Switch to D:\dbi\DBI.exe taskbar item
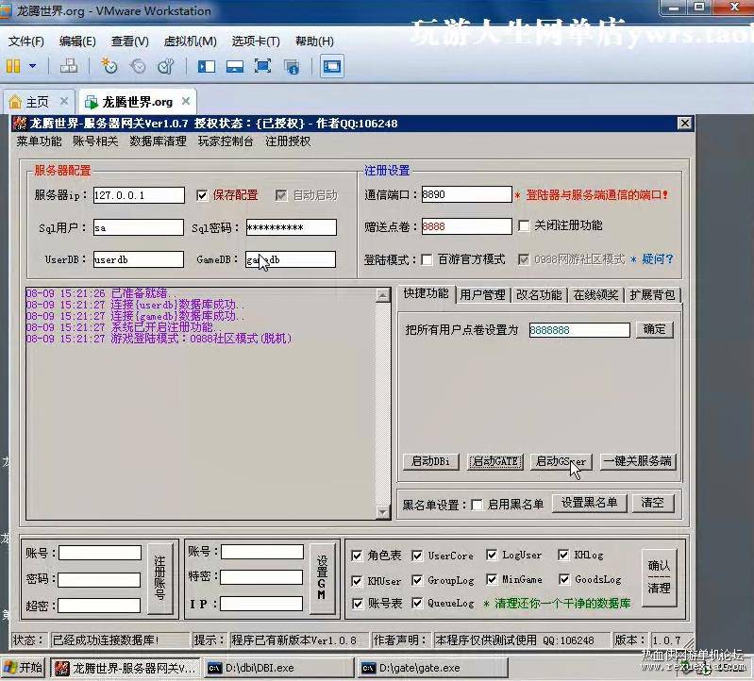This screenshot has height=681, width=754. (x=279, y=668)
